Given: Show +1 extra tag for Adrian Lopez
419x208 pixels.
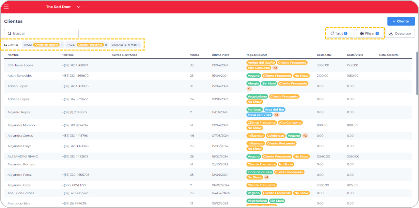Looking at the screenshot, I should pos(249,89).
